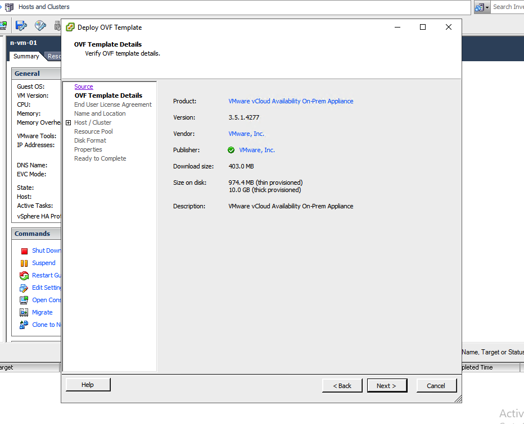Maximize the Deploy OVF Template dialog
The width and height of the screenshot is (524, 424).
click(x=423, y=27)
